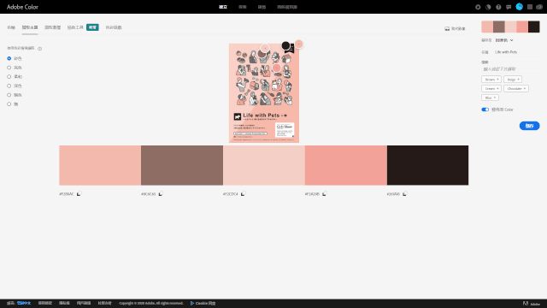Copy the hex code under the black swatch
The image size is (547, 308).
point(404,194)
